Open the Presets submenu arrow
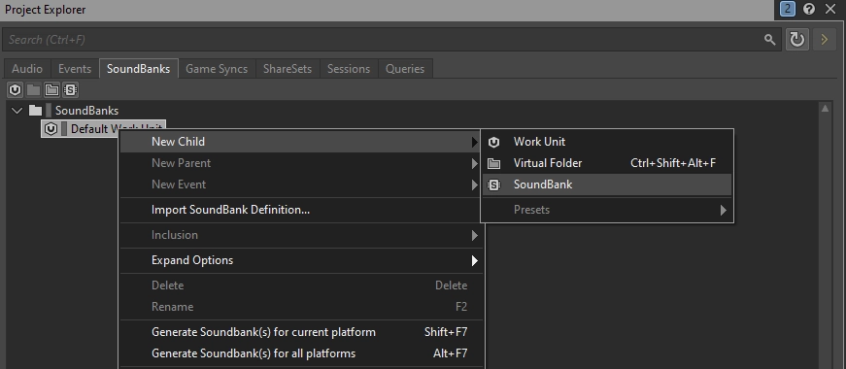The width and height of the screenshot is (846, 369). (x=724, y=210)
